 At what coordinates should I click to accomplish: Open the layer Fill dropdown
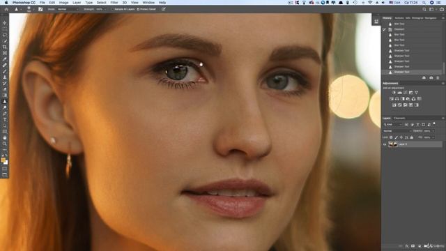(433, 137)
